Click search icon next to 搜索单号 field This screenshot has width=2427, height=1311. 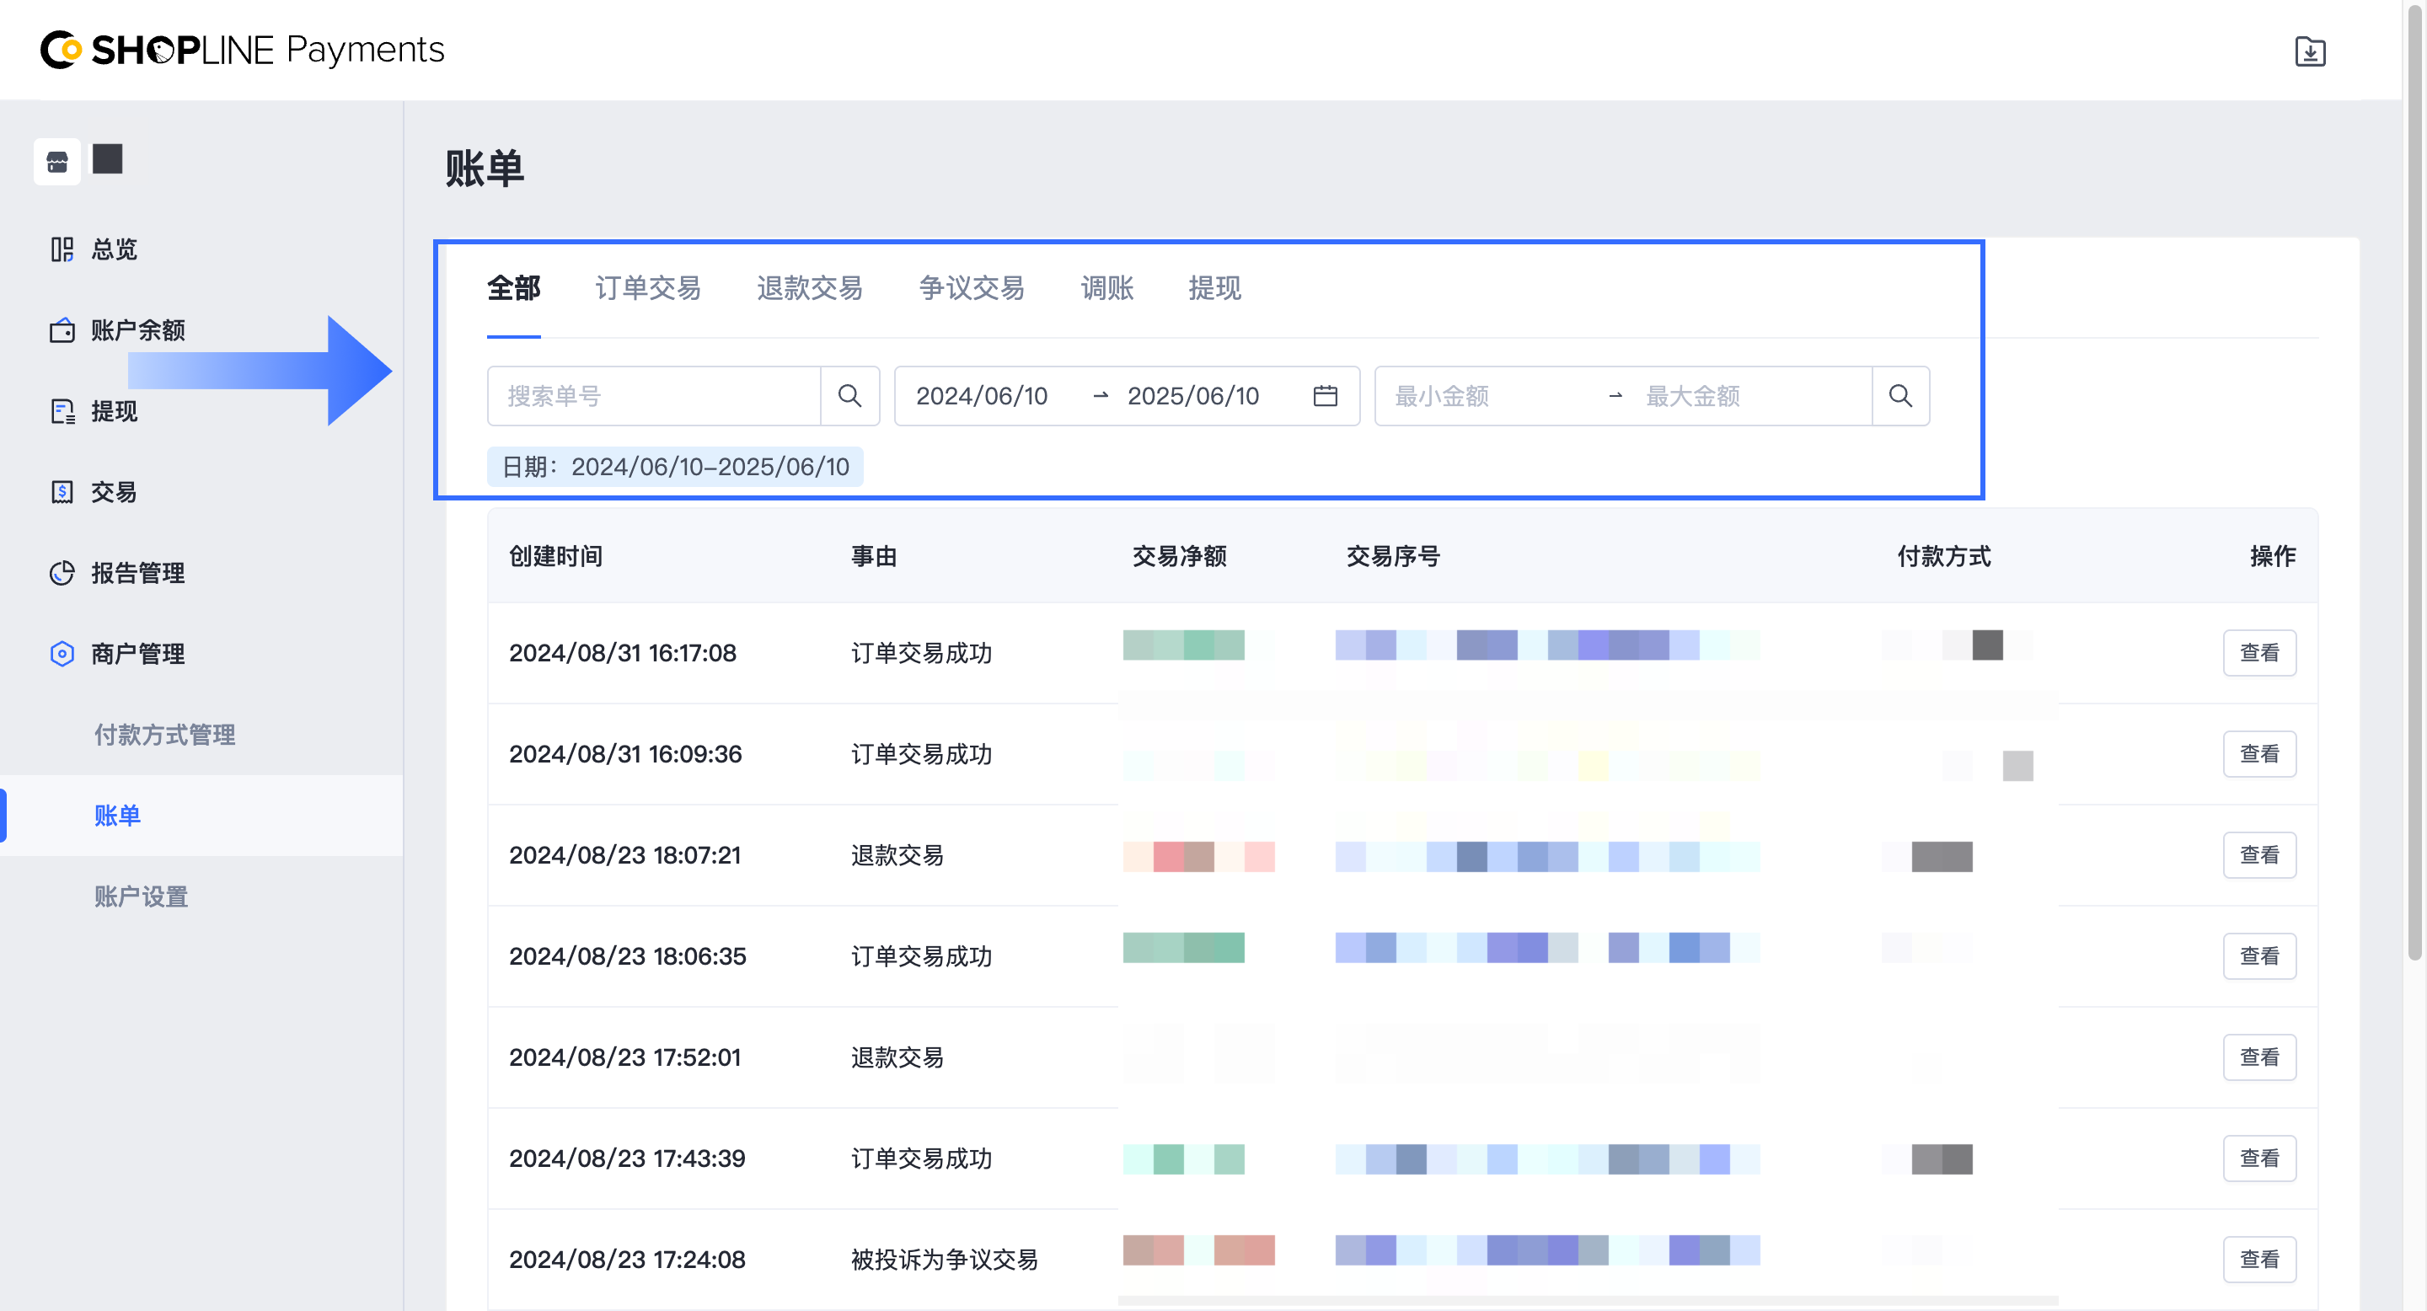(x=849, y=395)
